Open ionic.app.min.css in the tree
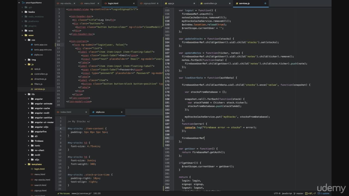 pos(43,50)
